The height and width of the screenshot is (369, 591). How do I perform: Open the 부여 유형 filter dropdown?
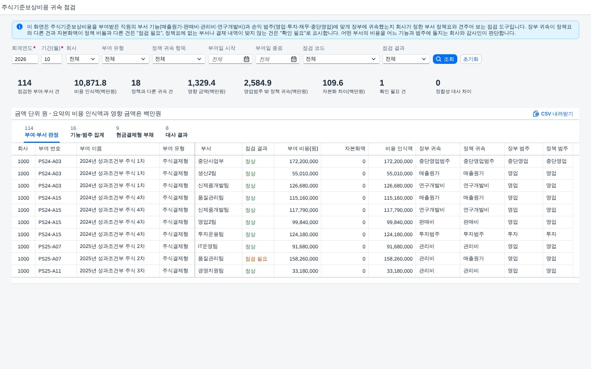tap(126, 59)
